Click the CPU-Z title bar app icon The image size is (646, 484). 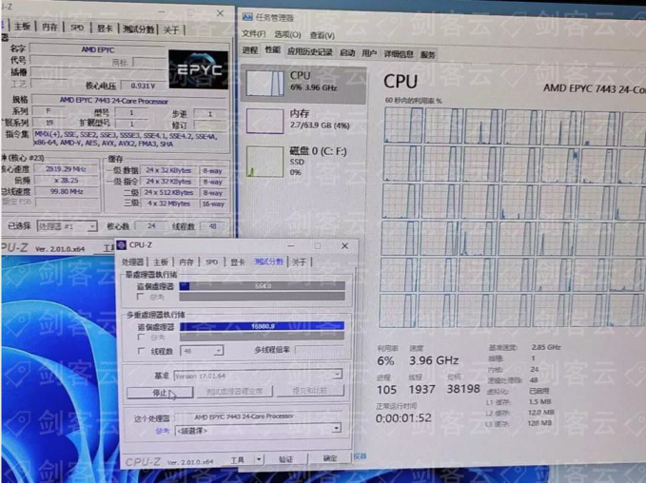coord(121,245)
